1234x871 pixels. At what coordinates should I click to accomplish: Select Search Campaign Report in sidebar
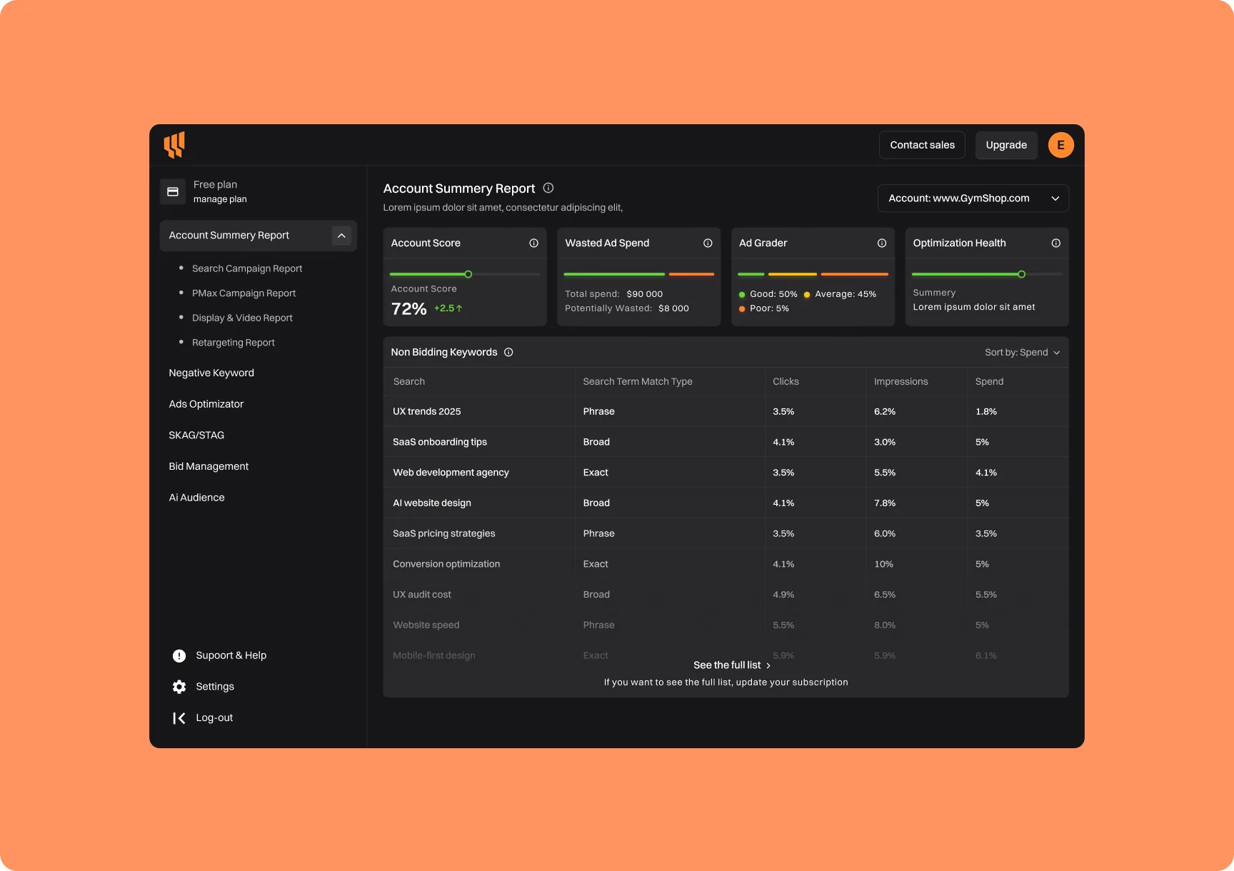click(247, 268)
